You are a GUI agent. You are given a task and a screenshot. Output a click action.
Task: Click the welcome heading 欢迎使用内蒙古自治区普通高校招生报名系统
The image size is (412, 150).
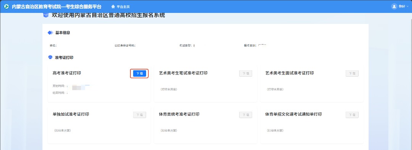[x=108, y=15]
